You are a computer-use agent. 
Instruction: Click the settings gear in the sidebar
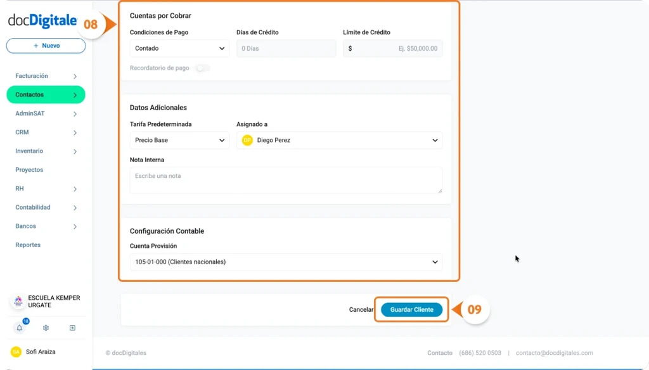(45, 328)
